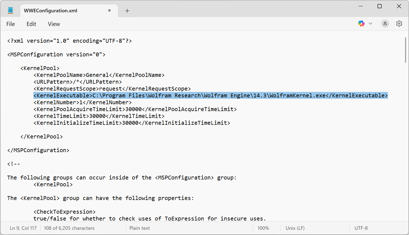
Task: Close the WWEConfiguration.xml tab via unsaved dot
Action: (109, 10)
